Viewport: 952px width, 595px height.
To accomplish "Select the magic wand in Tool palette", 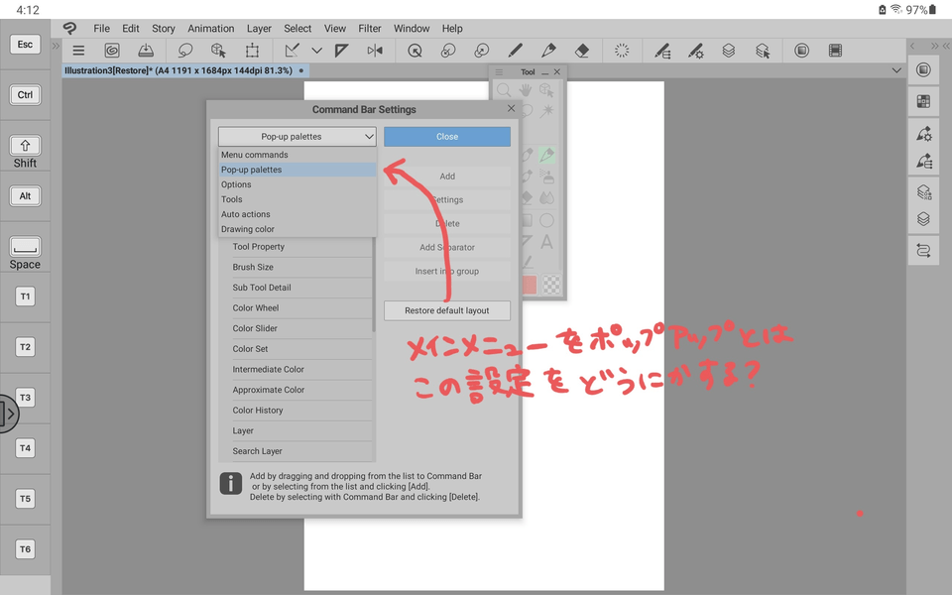I will tap(546, 111).
